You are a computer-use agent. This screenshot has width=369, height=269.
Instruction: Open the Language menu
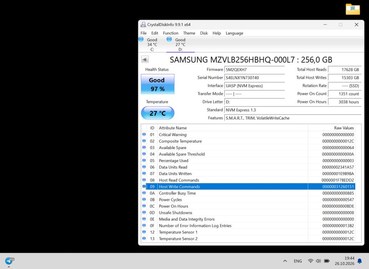click(234, 33)
